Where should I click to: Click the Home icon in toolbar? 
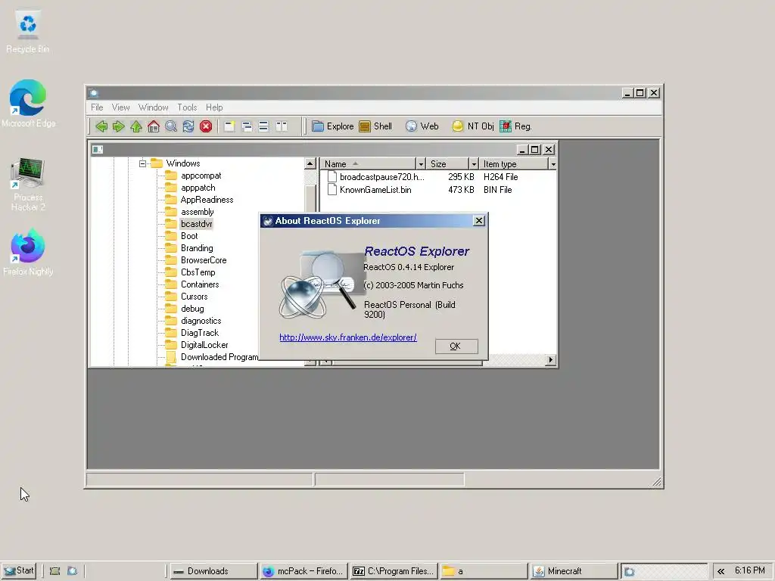[x=154, y=126]
